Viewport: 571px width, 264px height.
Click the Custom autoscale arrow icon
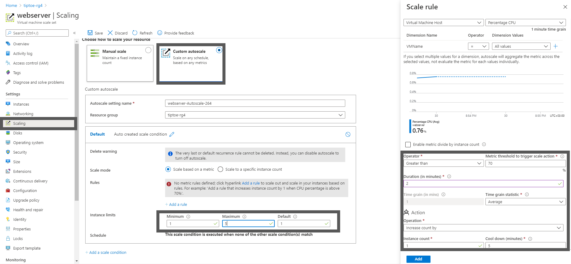click(x=166, y=53)
